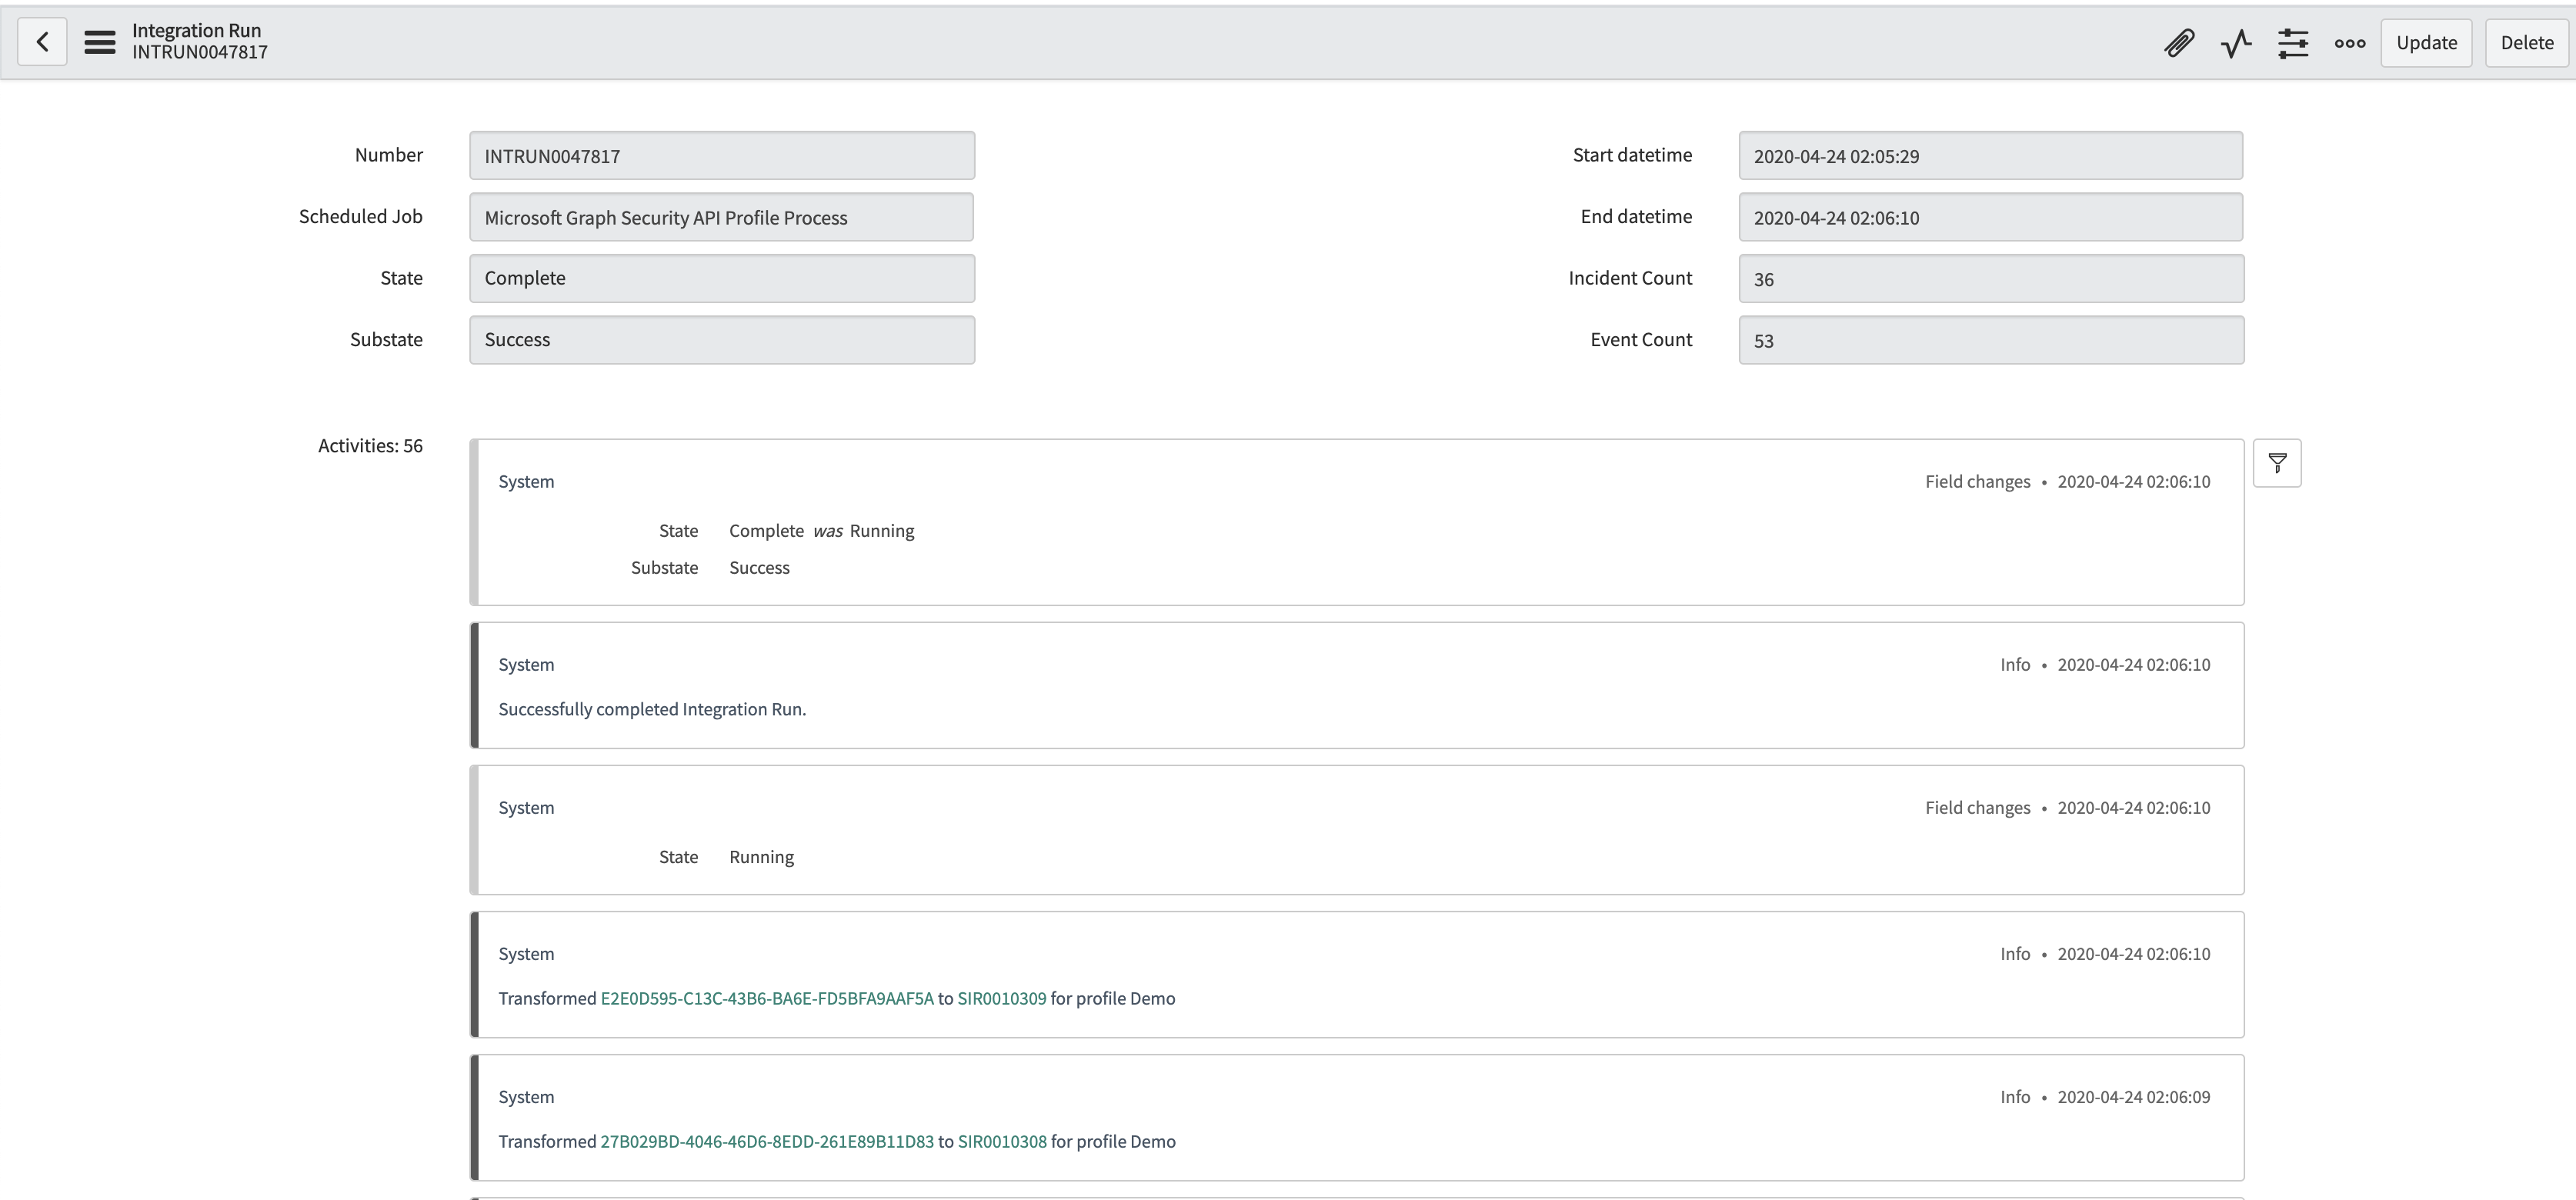Open incident link SIR0010309
This screenshot has height=1200, width=2576.
(1001, 998)
